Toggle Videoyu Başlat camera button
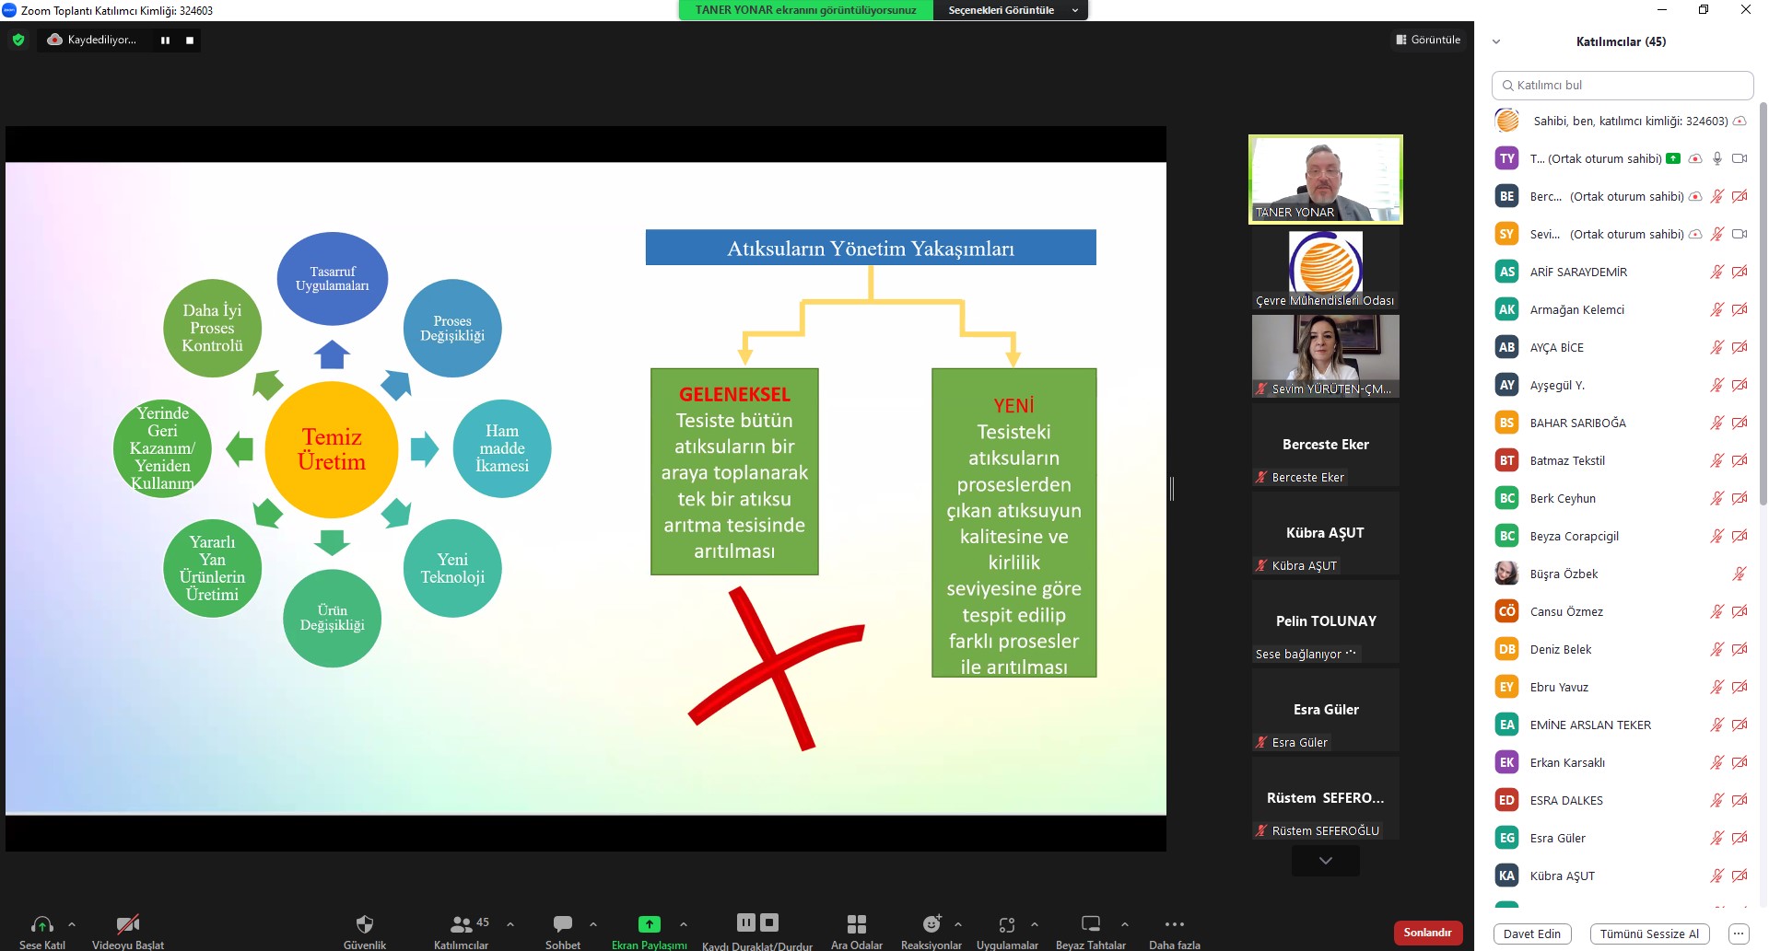Image resolution: width=1769 pixels, height=951 pixels. [128, 924]
